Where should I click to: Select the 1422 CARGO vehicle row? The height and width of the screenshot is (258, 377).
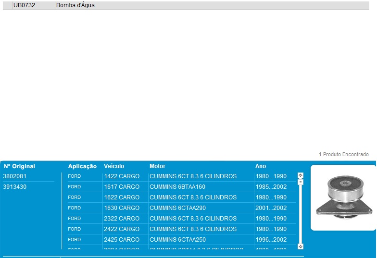click(122, 176)
